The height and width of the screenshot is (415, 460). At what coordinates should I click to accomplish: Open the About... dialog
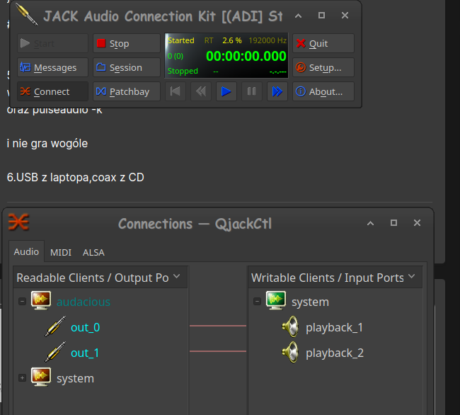coord(323,91)
